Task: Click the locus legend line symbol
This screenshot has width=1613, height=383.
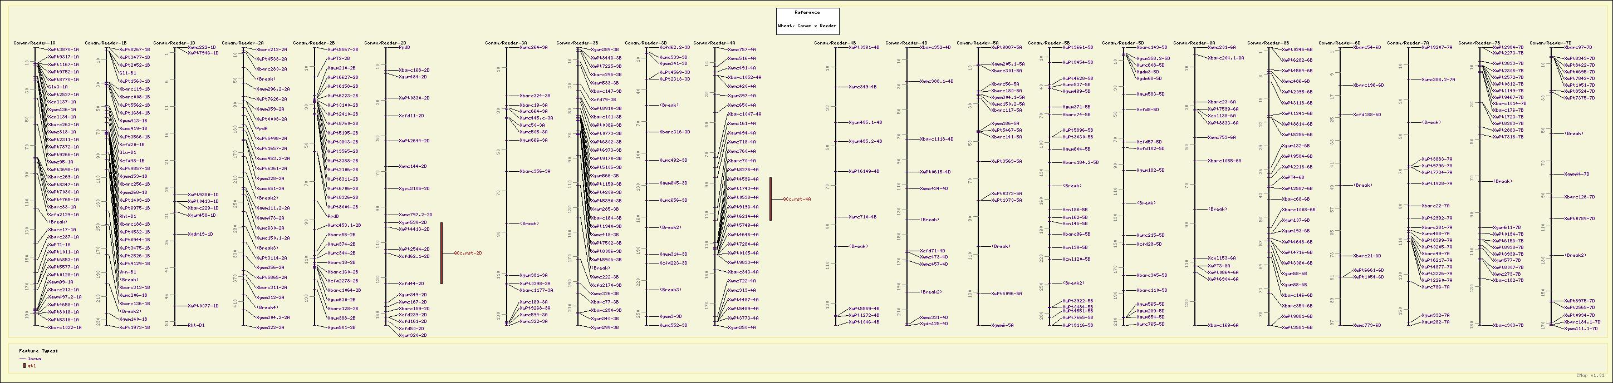Action: tap(22, 359)
